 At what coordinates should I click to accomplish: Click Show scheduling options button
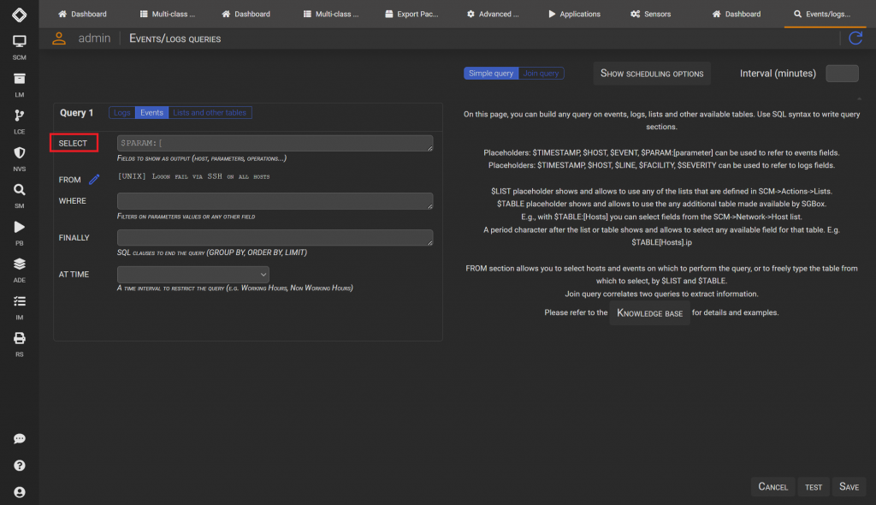(x=651, y=74)
